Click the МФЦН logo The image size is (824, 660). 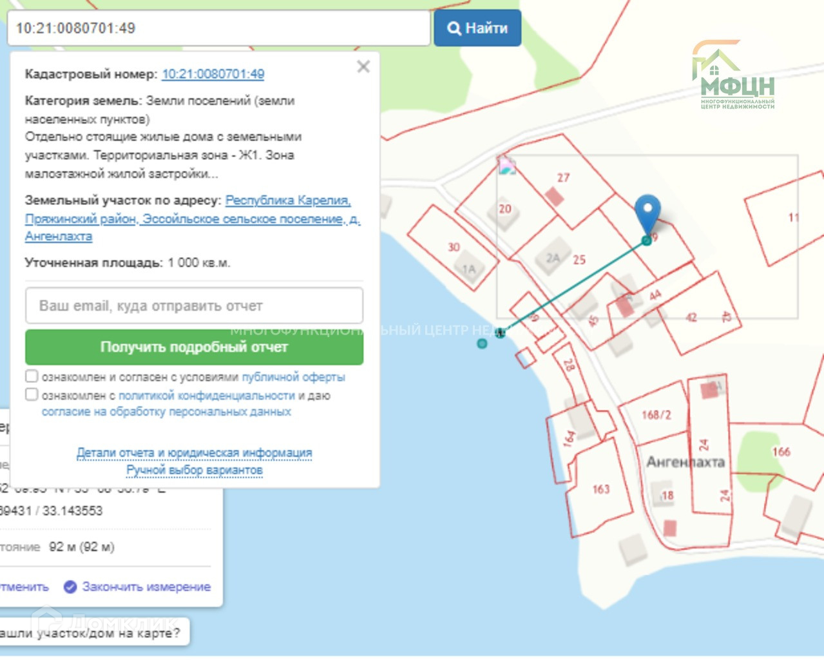click(734, 75)
